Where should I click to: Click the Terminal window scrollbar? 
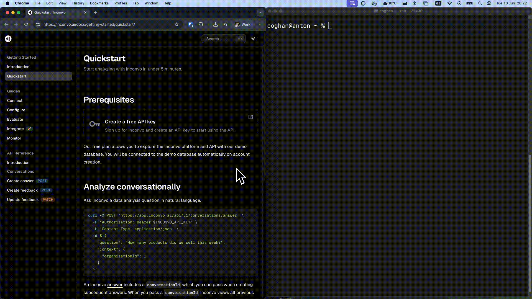pyautogui.click(x=530, y=223)
